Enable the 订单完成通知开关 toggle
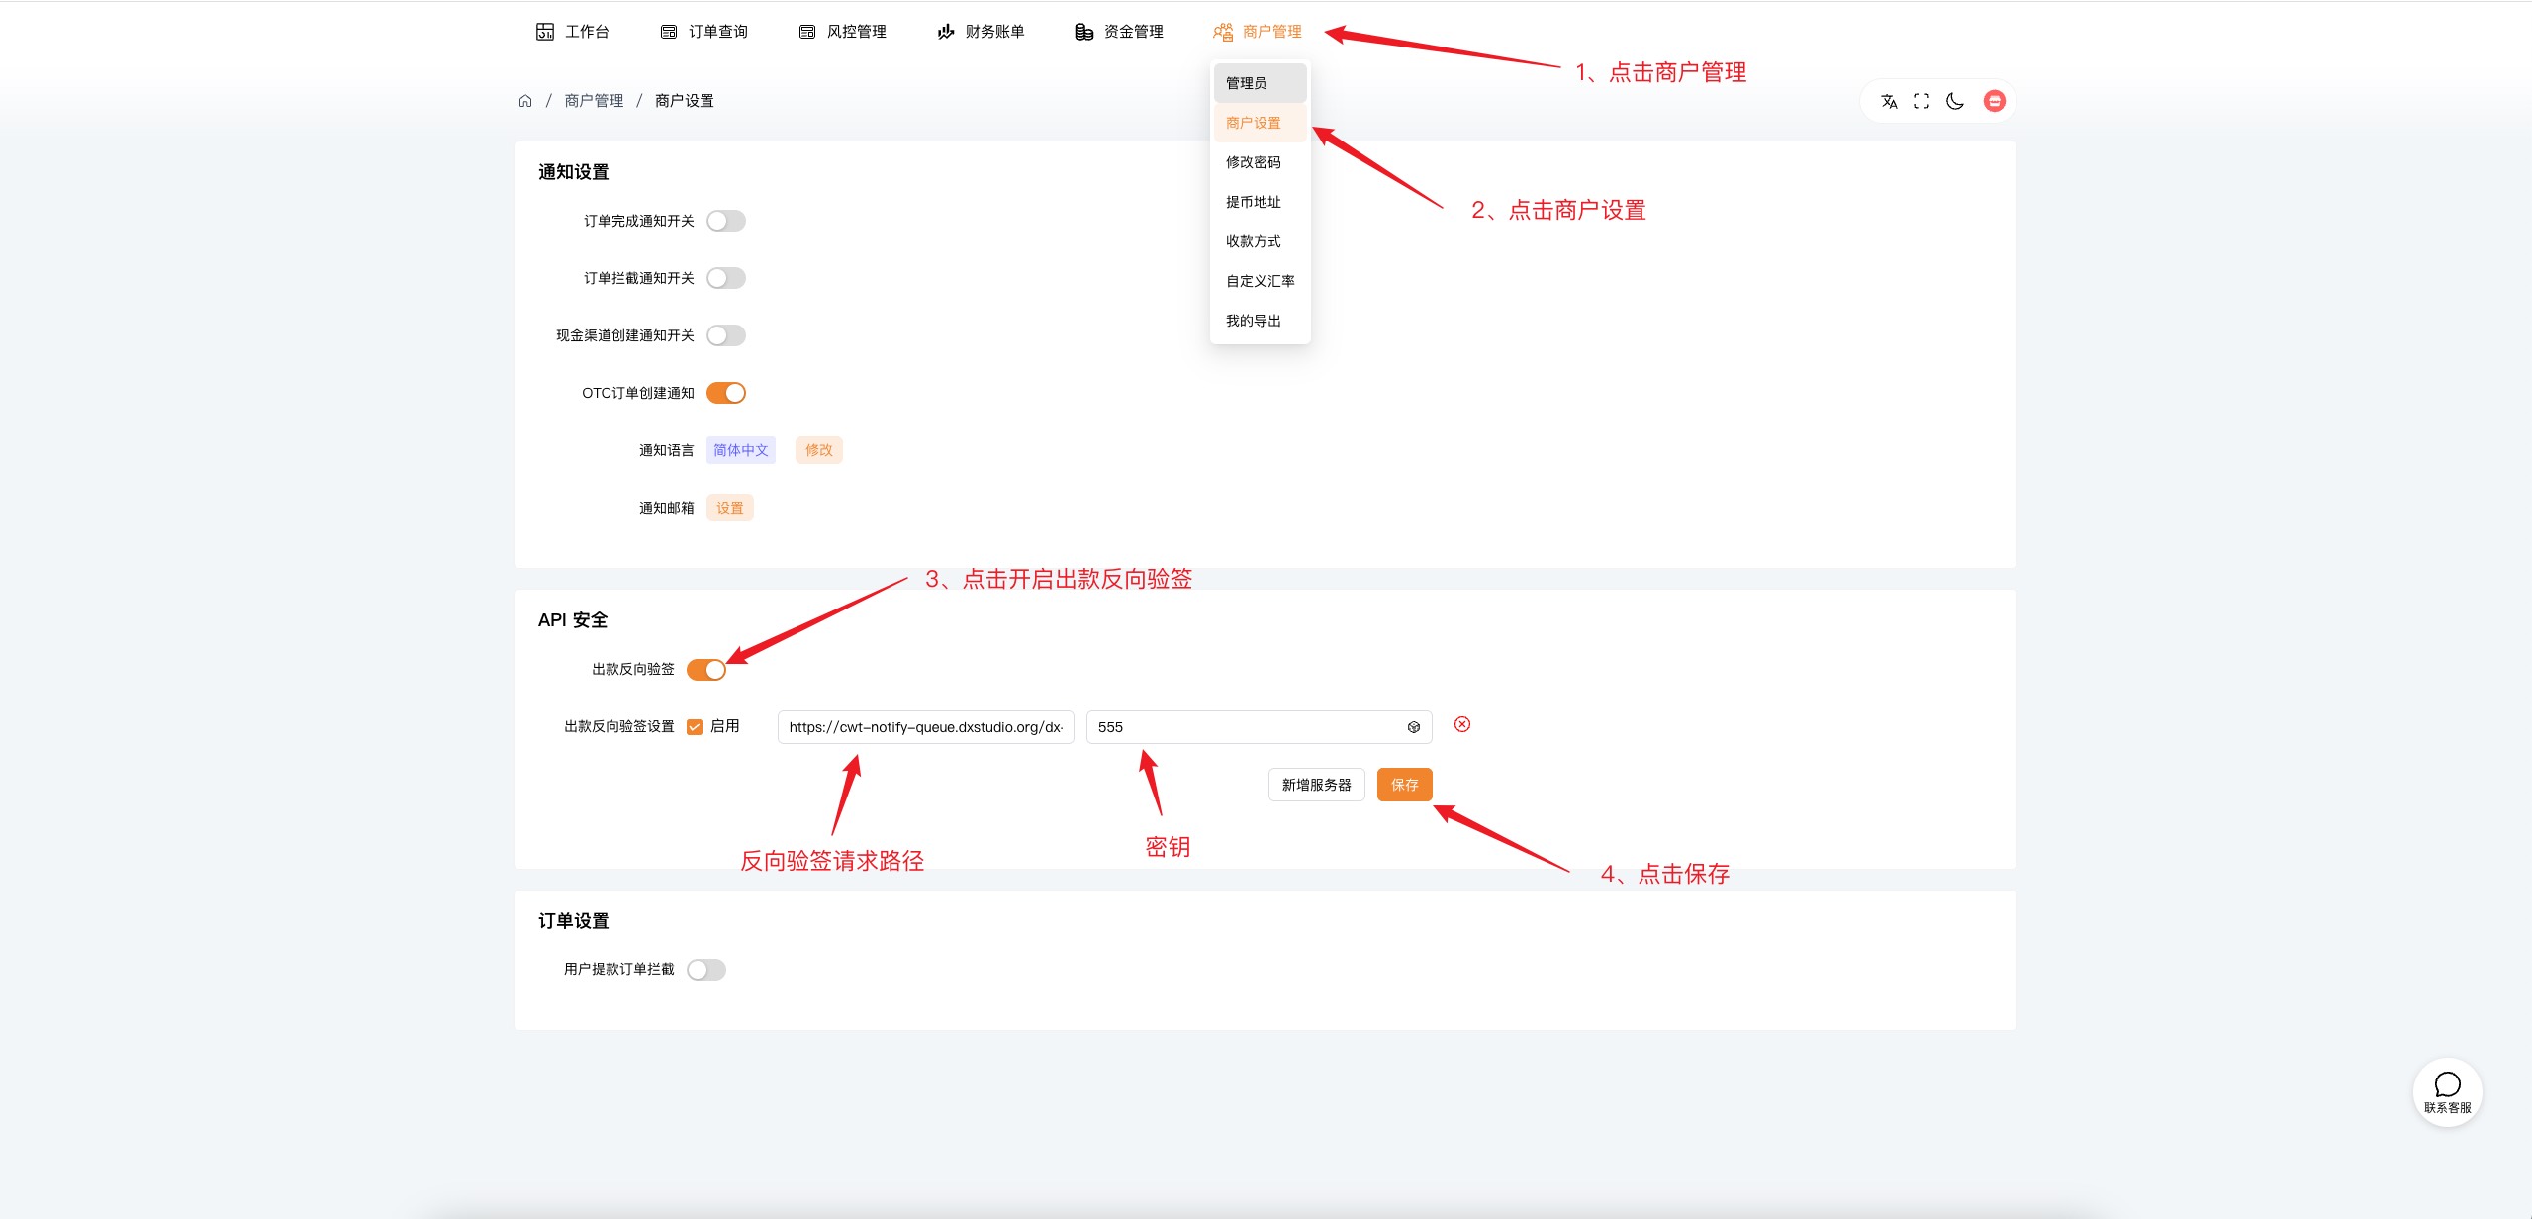This screenshot has height=1219, width=2532. point(725,221)
